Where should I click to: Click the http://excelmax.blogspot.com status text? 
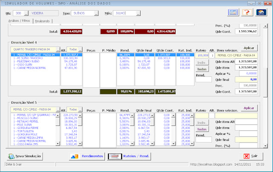point(211,164)
